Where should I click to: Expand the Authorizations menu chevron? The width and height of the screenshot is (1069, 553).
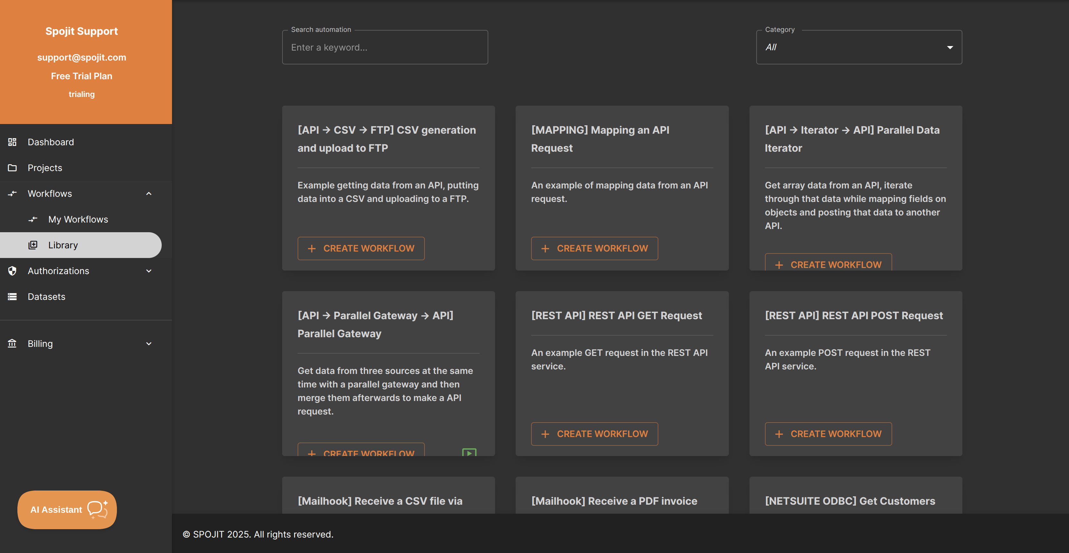pos(149,271)
